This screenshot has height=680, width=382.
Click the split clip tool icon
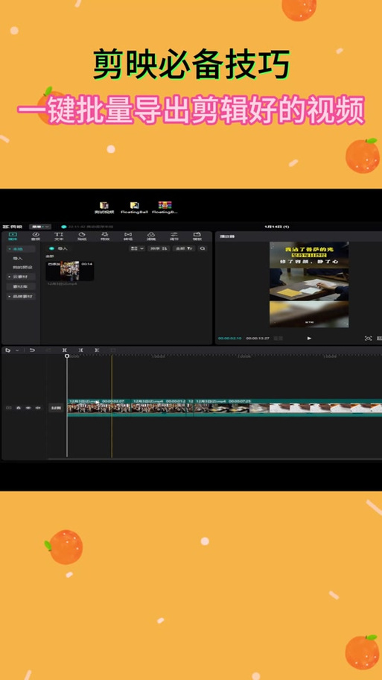[x=65, y=350]
